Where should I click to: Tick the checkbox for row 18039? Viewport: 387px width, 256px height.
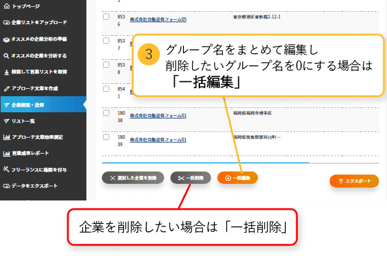[x=106, y=137]
